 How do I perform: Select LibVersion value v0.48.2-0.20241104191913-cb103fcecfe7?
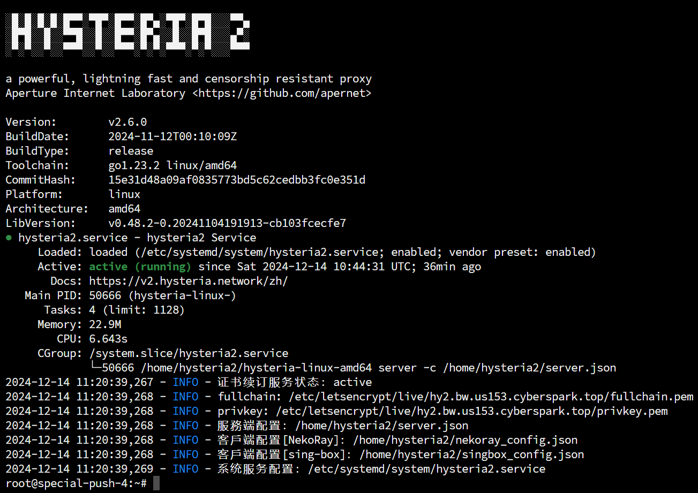[227, 223]
